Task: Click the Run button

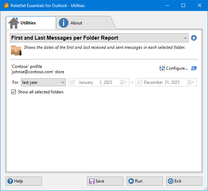Action: 145,181
